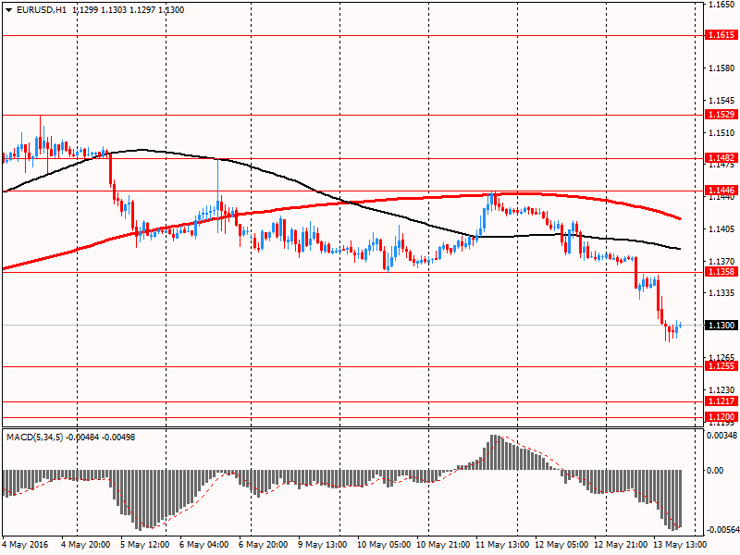This screenshot has height=555, width=740.
Task: Select the 1.1358 horizontal level label
Action: [721, 271]
